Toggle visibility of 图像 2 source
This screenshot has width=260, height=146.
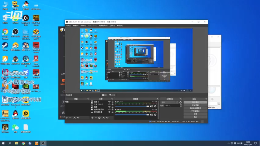click(109, 102)
